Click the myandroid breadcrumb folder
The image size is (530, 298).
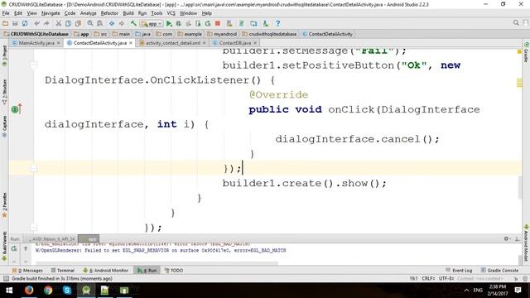tap(222, 34)
